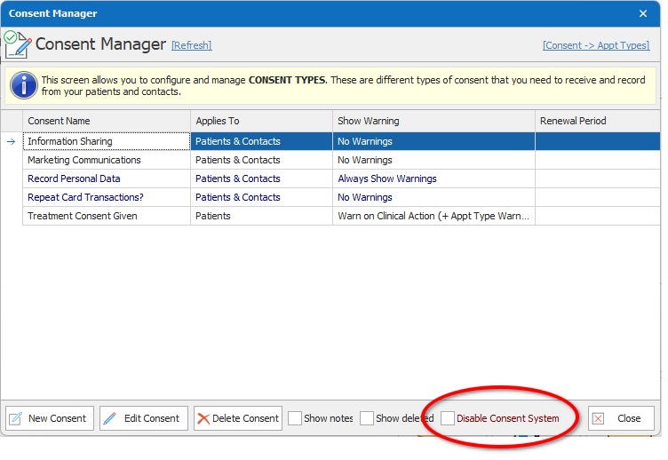Click the red X Delete Consent icon
668x460 pixels.
coord(204,418)
